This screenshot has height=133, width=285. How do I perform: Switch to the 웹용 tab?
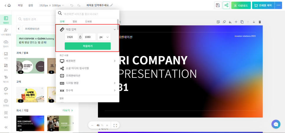coord(75,21)
